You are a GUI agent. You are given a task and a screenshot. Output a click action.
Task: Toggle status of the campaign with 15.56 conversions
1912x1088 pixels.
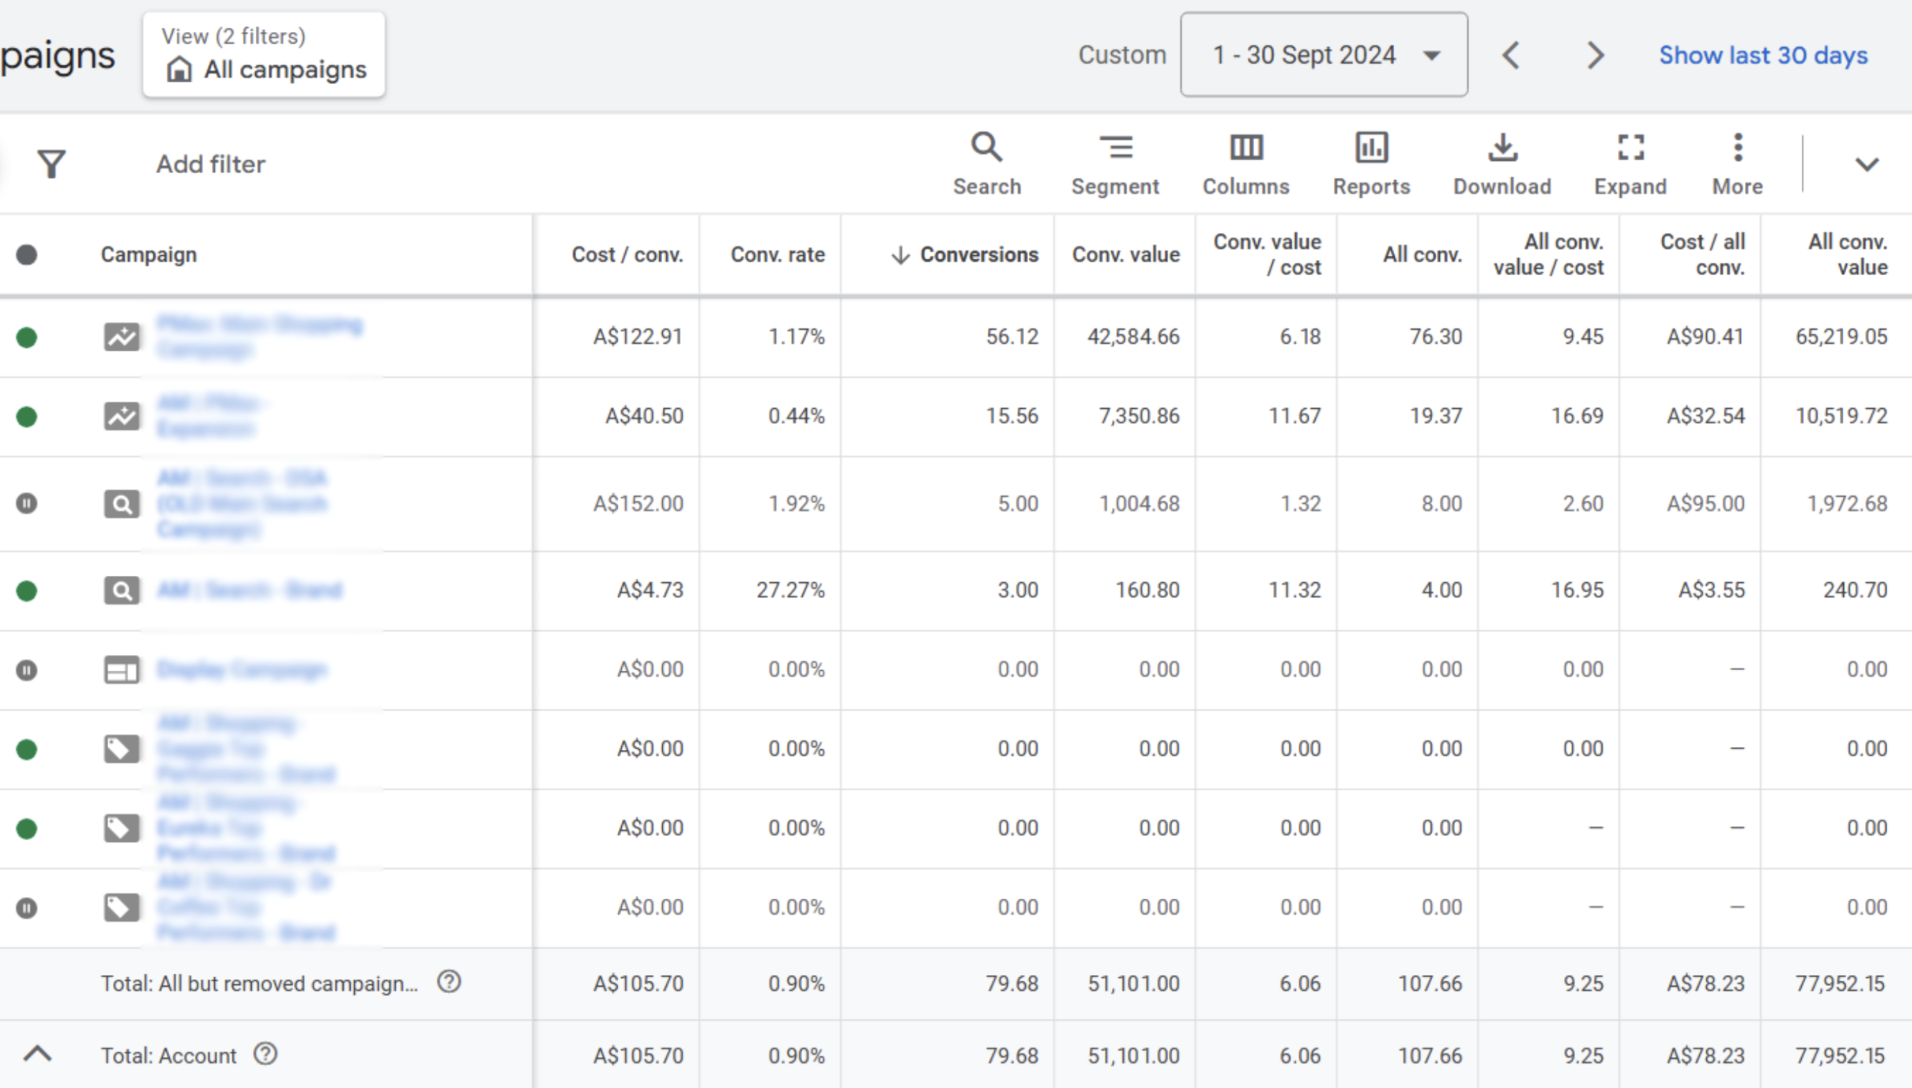point(27,416)
